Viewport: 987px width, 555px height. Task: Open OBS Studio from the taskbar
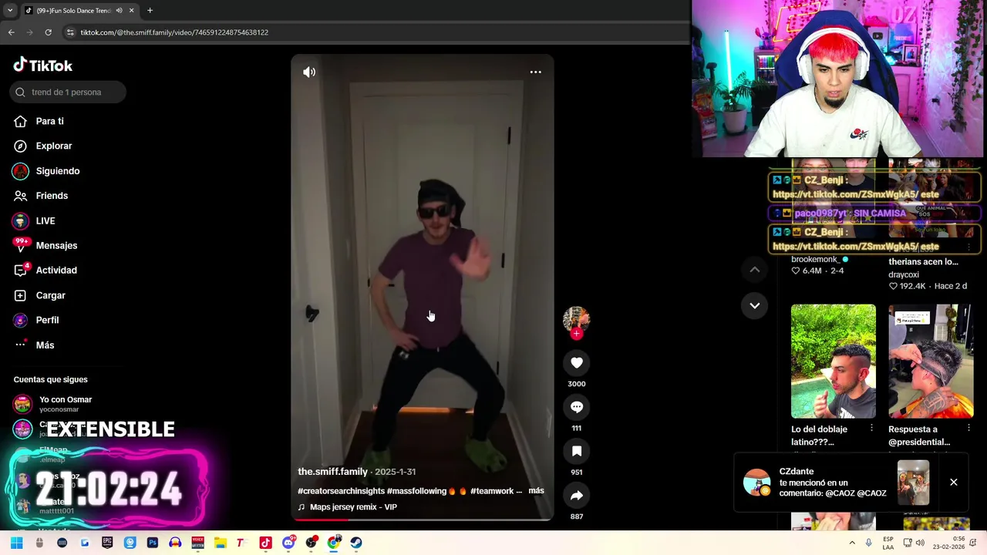coord(311,543)
